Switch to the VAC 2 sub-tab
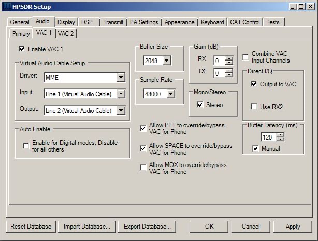Image resolution: width=318 pixels, height=241 pixels. click(x=66, y=34)
